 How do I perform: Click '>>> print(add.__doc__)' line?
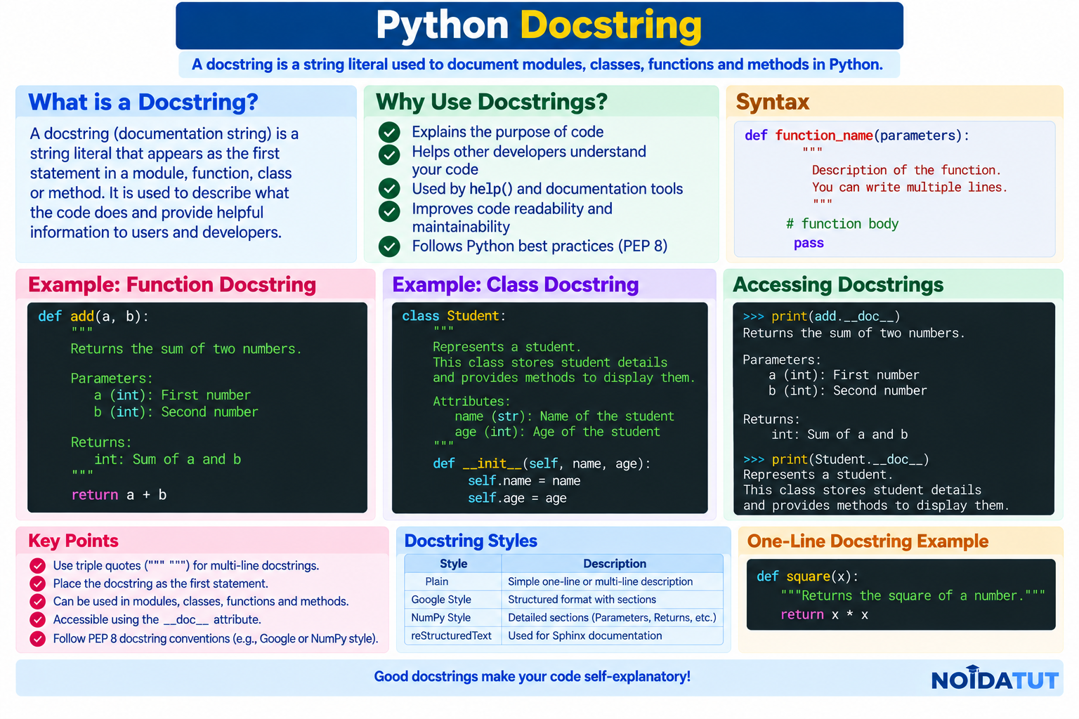click(x=821, y=317)
